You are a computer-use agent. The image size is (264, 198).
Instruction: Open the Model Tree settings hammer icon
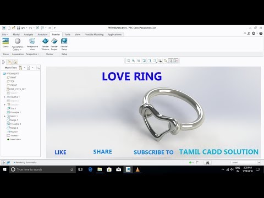[x=20, y=68]
